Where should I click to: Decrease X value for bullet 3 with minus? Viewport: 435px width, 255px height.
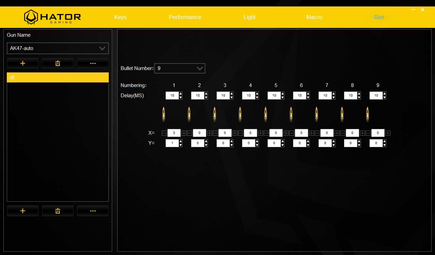[x=215, y=133]
